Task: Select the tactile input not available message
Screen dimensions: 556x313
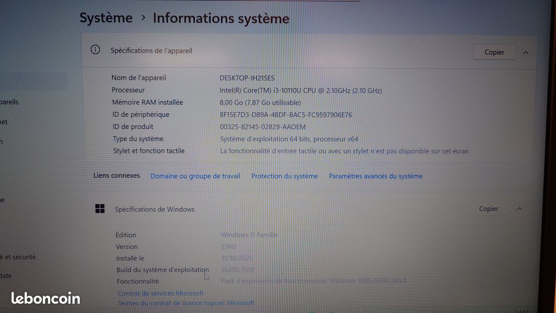Action: click(344, 151)
